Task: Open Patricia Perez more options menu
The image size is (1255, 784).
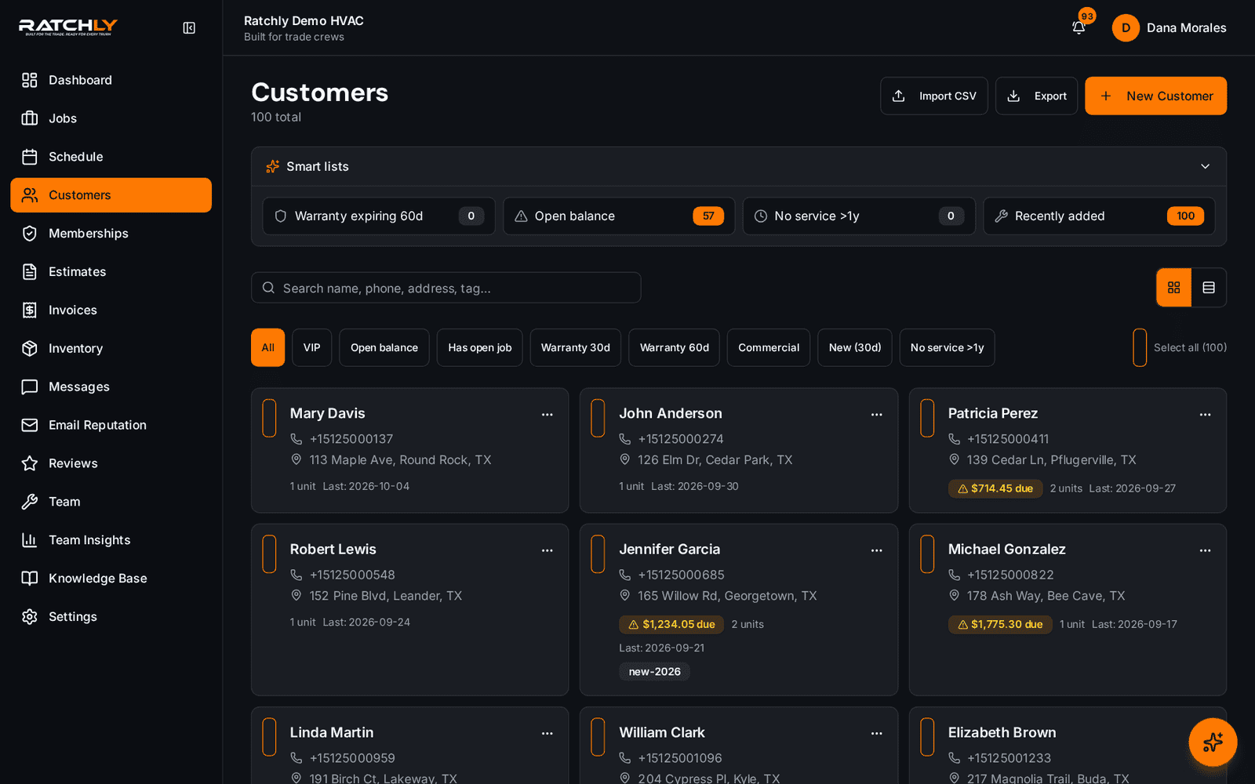Action: (x=1206, y=415)
